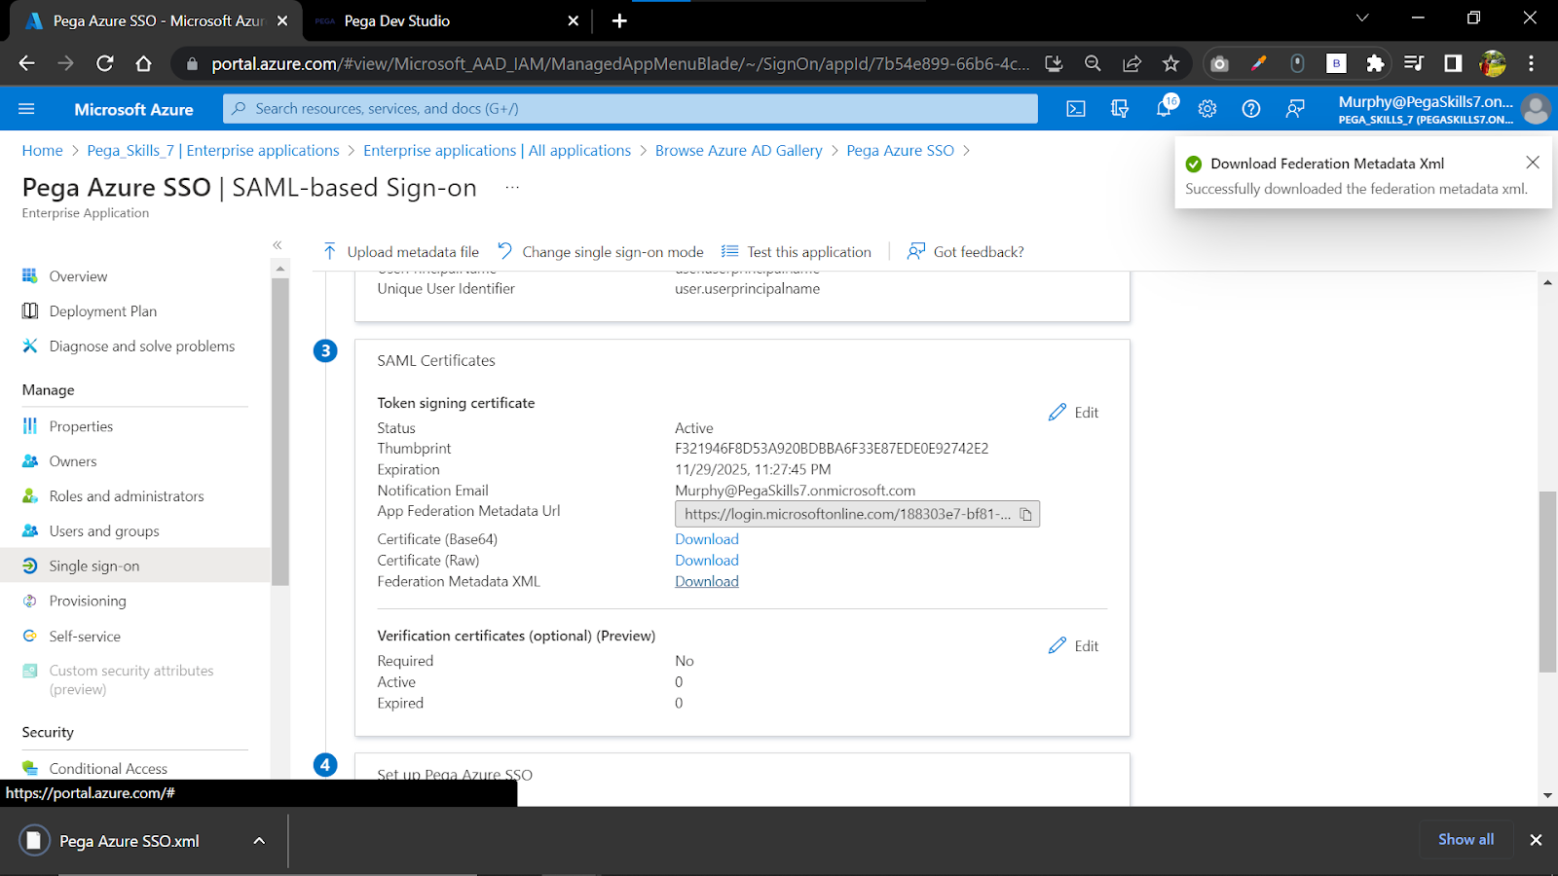The image size is (1558, 876).
Task: Click the install app icon in address bar
Action: (1054, 63)
